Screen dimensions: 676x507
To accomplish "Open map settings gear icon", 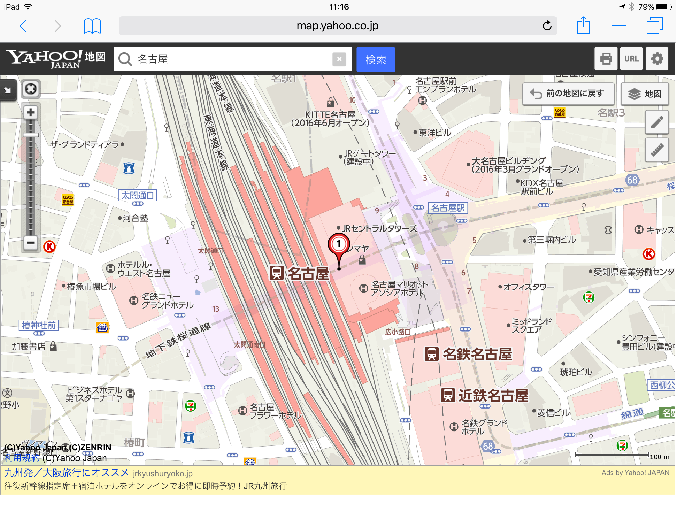I will tap(657, 59).
